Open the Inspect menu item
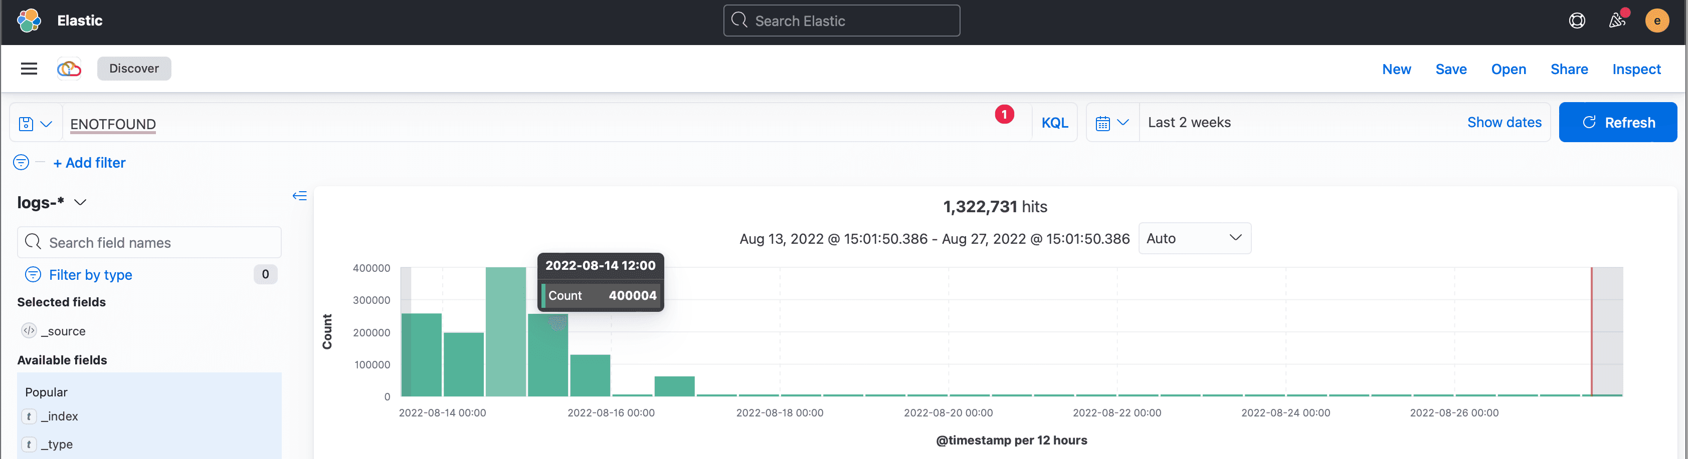Viewport: 1688px width, 459px height. click(x=1636, y=69)
